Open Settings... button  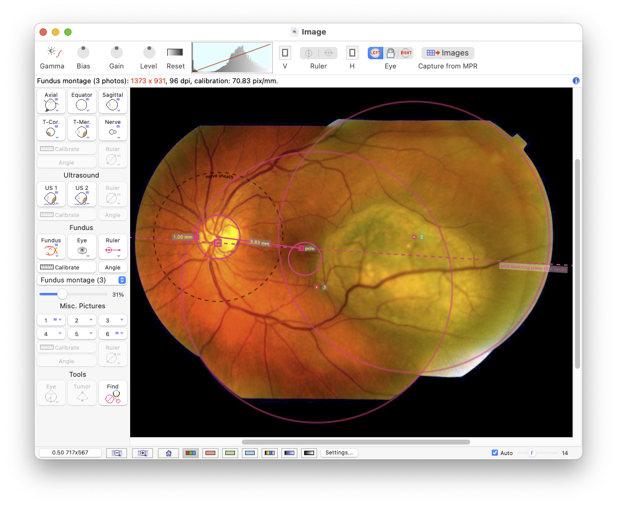339,453
